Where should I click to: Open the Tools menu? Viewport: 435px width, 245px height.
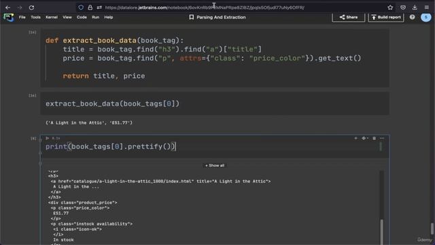point(35,17)
